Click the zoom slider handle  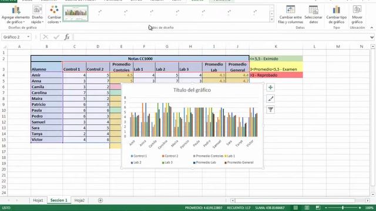pos(343,207)
